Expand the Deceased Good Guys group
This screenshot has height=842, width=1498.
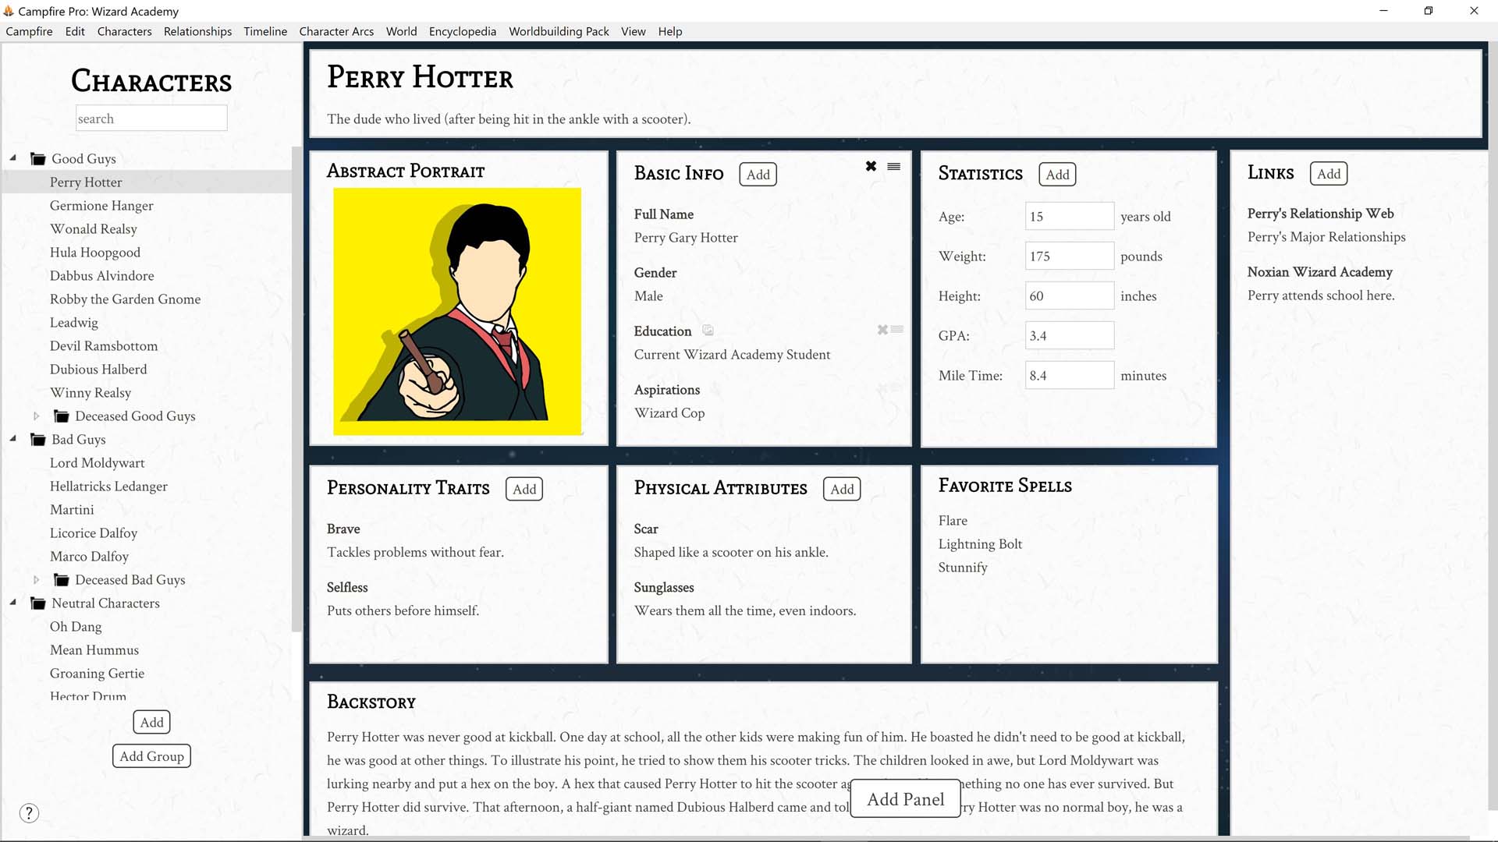pyautogui.click(x=36, y=416)
